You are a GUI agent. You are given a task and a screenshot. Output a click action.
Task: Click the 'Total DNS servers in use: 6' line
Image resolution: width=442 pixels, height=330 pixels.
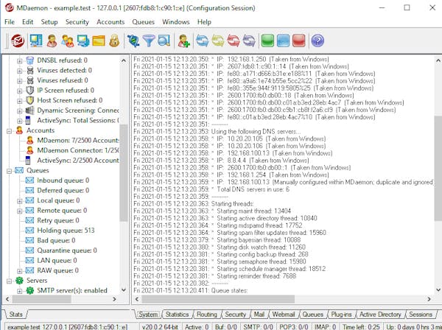[253, 189]
